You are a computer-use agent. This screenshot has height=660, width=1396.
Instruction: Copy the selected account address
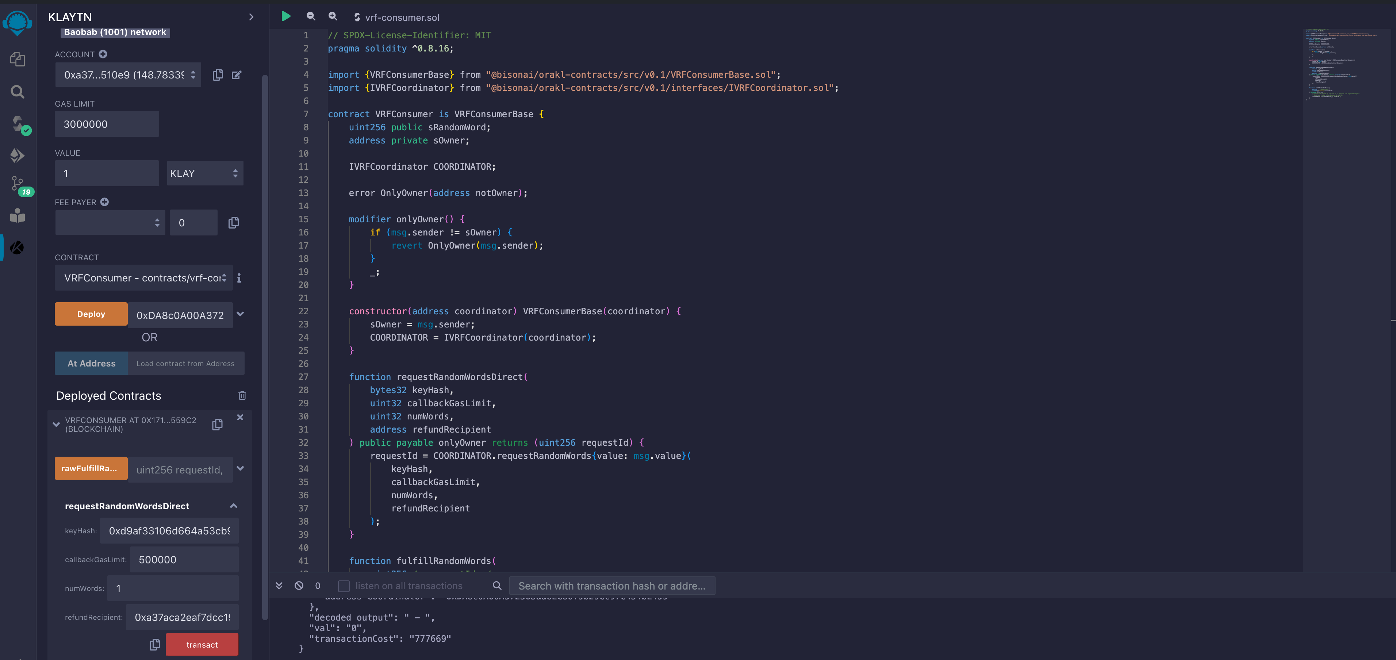point(218,75)
